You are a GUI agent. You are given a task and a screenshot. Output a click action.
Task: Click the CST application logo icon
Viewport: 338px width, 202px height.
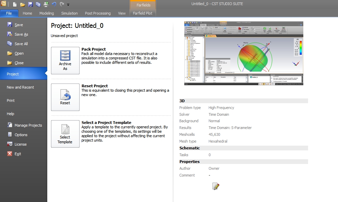3,4
